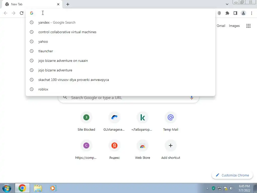This screenshot has width=257, height=193.
Task: Choose the "jojo bizarre adventure" suggestion
Action: coord(120,70)
